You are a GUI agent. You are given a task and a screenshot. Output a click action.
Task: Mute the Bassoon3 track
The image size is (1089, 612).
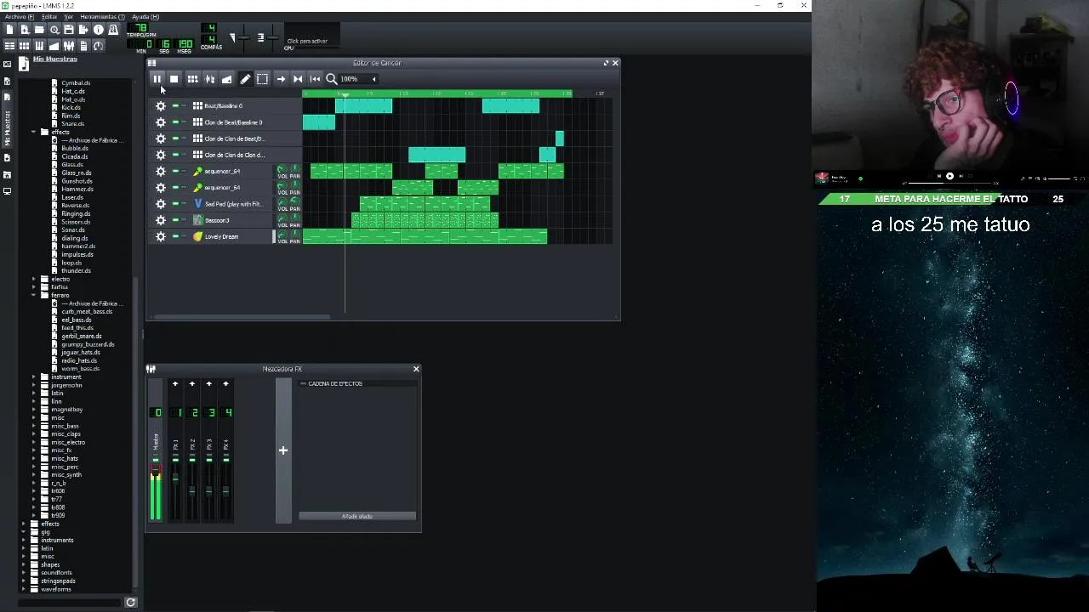(x=175, y=220)
